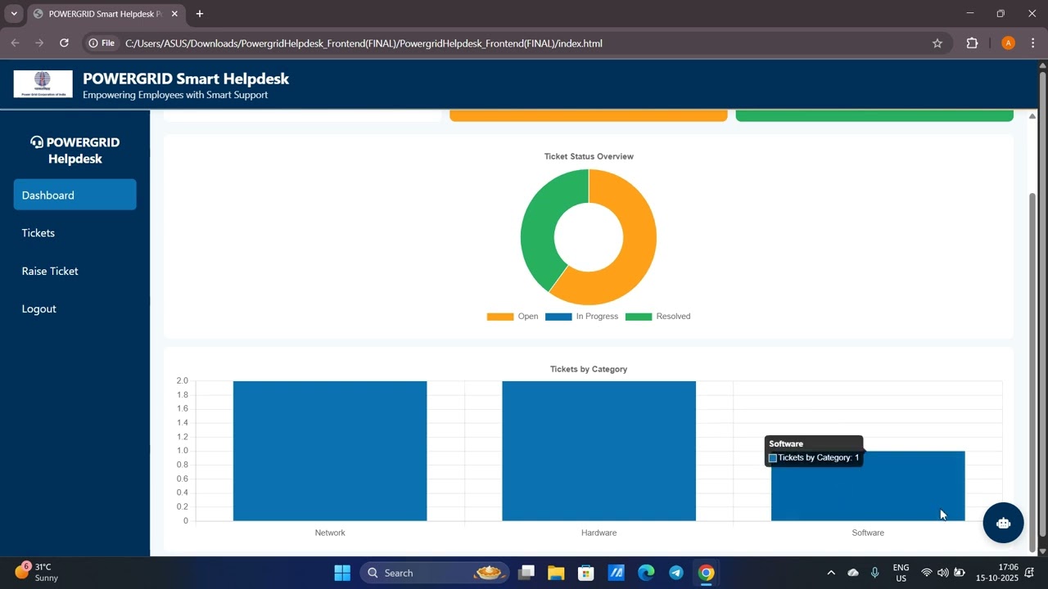Image resolution: width=1048 pixels, height=589 pixels.
Task: Click the volume speaker tray icon
Action: (x=942, y=573)
